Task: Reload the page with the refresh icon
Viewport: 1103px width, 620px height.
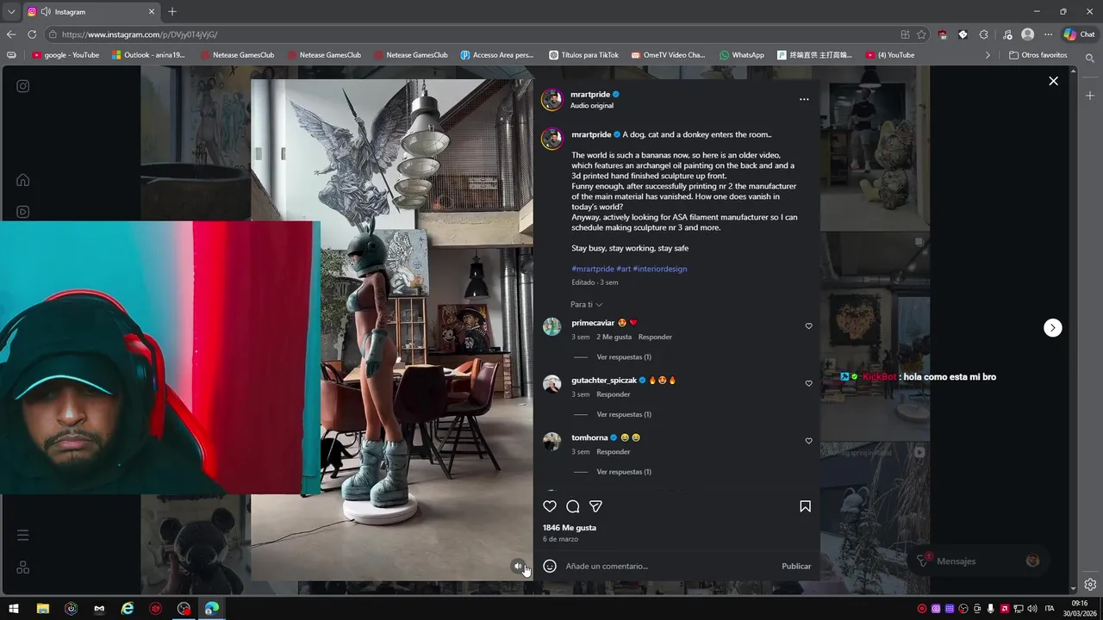Action: (32, 34)
